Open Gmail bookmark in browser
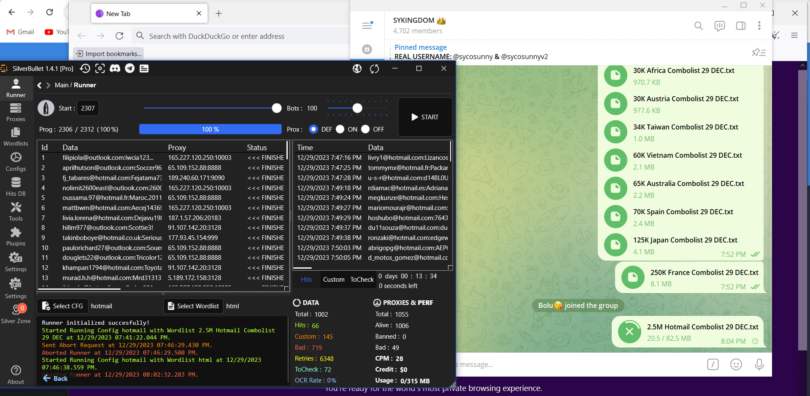 coord(20,32)
